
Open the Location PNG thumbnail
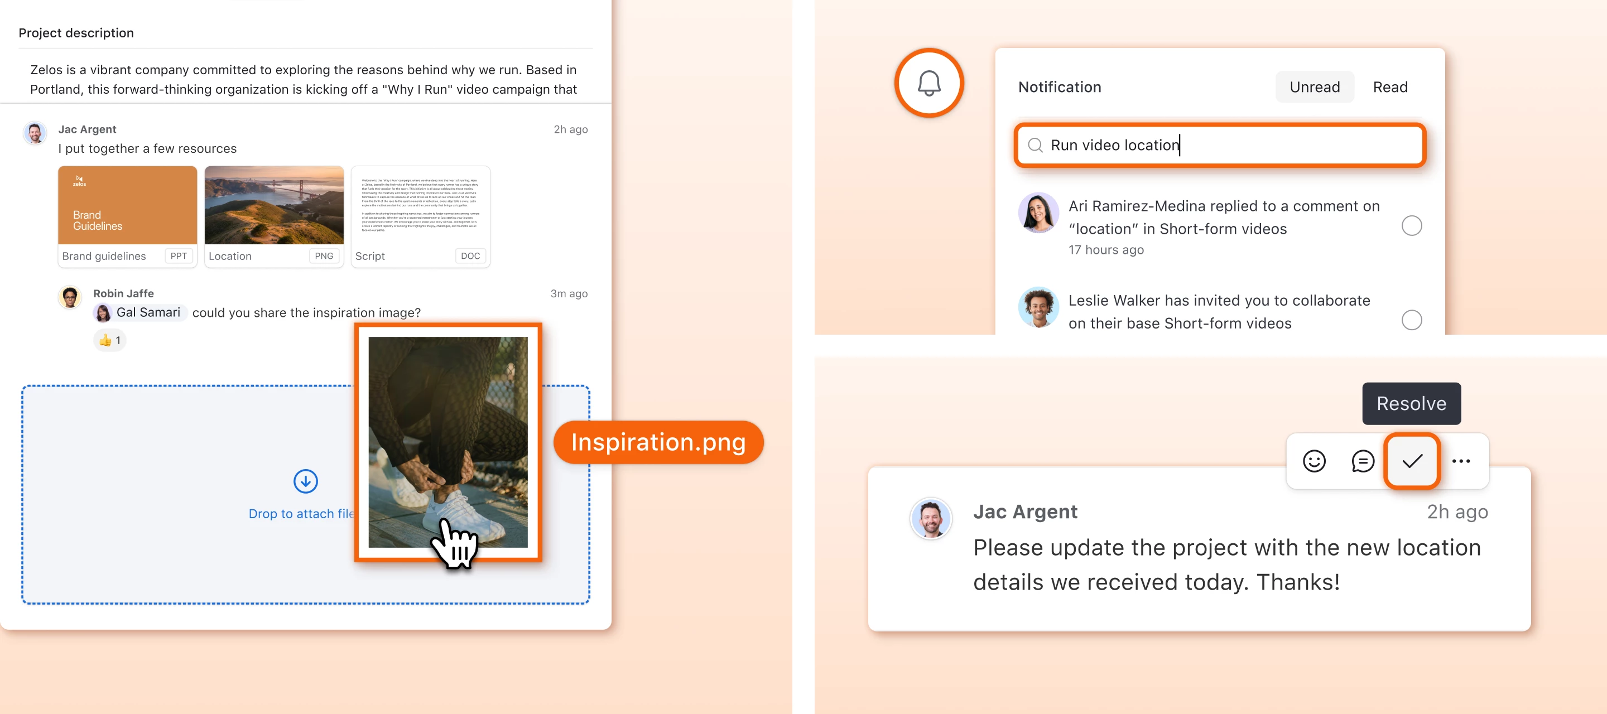pos(274,206)
